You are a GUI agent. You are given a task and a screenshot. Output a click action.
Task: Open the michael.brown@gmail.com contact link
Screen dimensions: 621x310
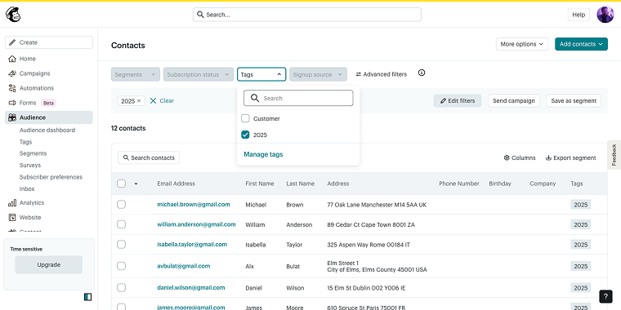(x=194, y=205)
